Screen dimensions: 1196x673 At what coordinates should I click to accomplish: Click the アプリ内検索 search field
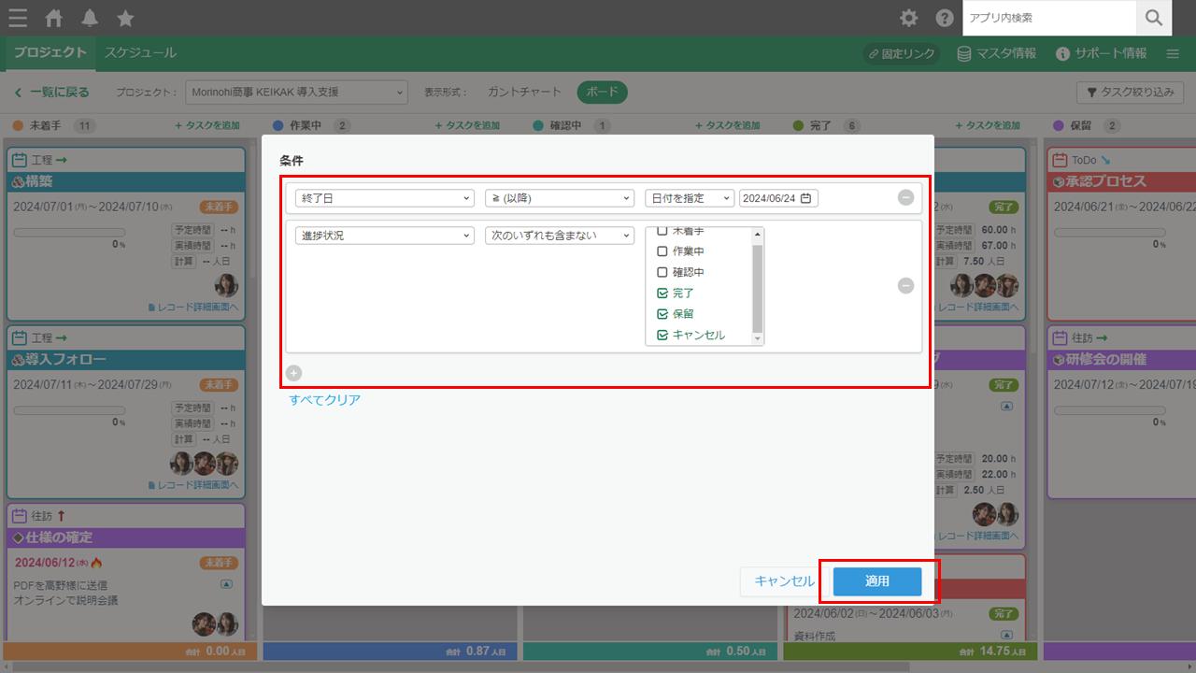click(x=1049, y=18)
